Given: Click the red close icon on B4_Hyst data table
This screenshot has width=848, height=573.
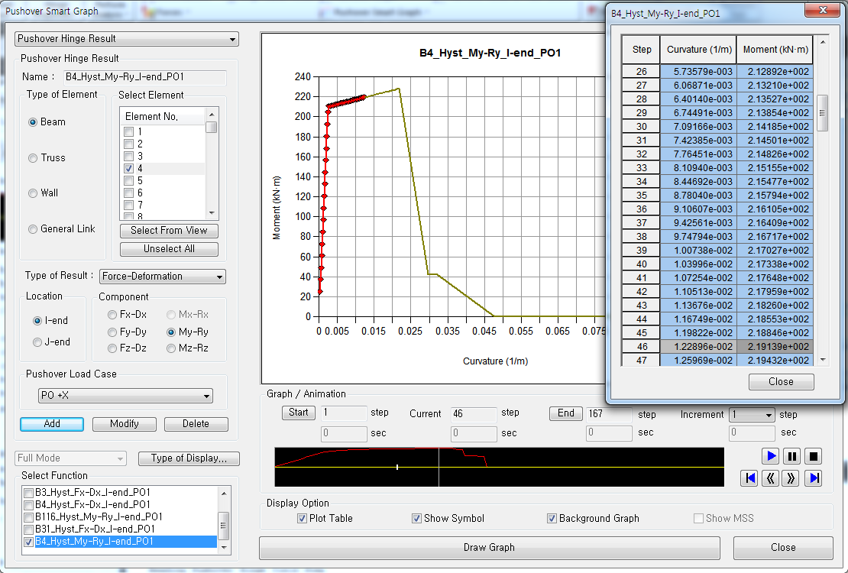Looking at the screenshot, I should tap(823, 11).
